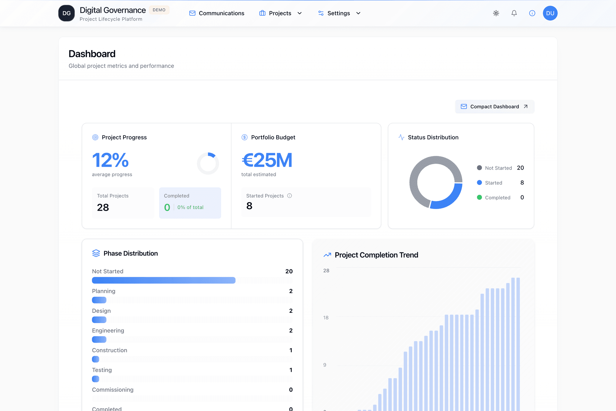The image size is (616, 411).
Task: Click the Testing phase label
Action: pos(102,370)
